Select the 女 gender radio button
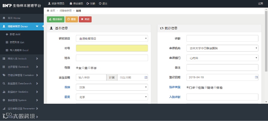This screenshot has width=268, height=121. point(77,68)
